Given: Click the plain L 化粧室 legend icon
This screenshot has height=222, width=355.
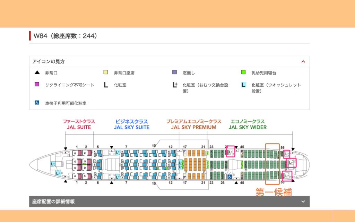Looking at the screenshot, I should [x=106, y=85].
